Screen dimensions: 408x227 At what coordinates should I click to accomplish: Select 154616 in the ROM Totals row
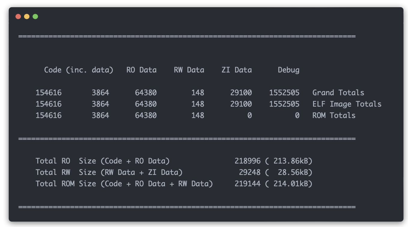tap(49, 116)
